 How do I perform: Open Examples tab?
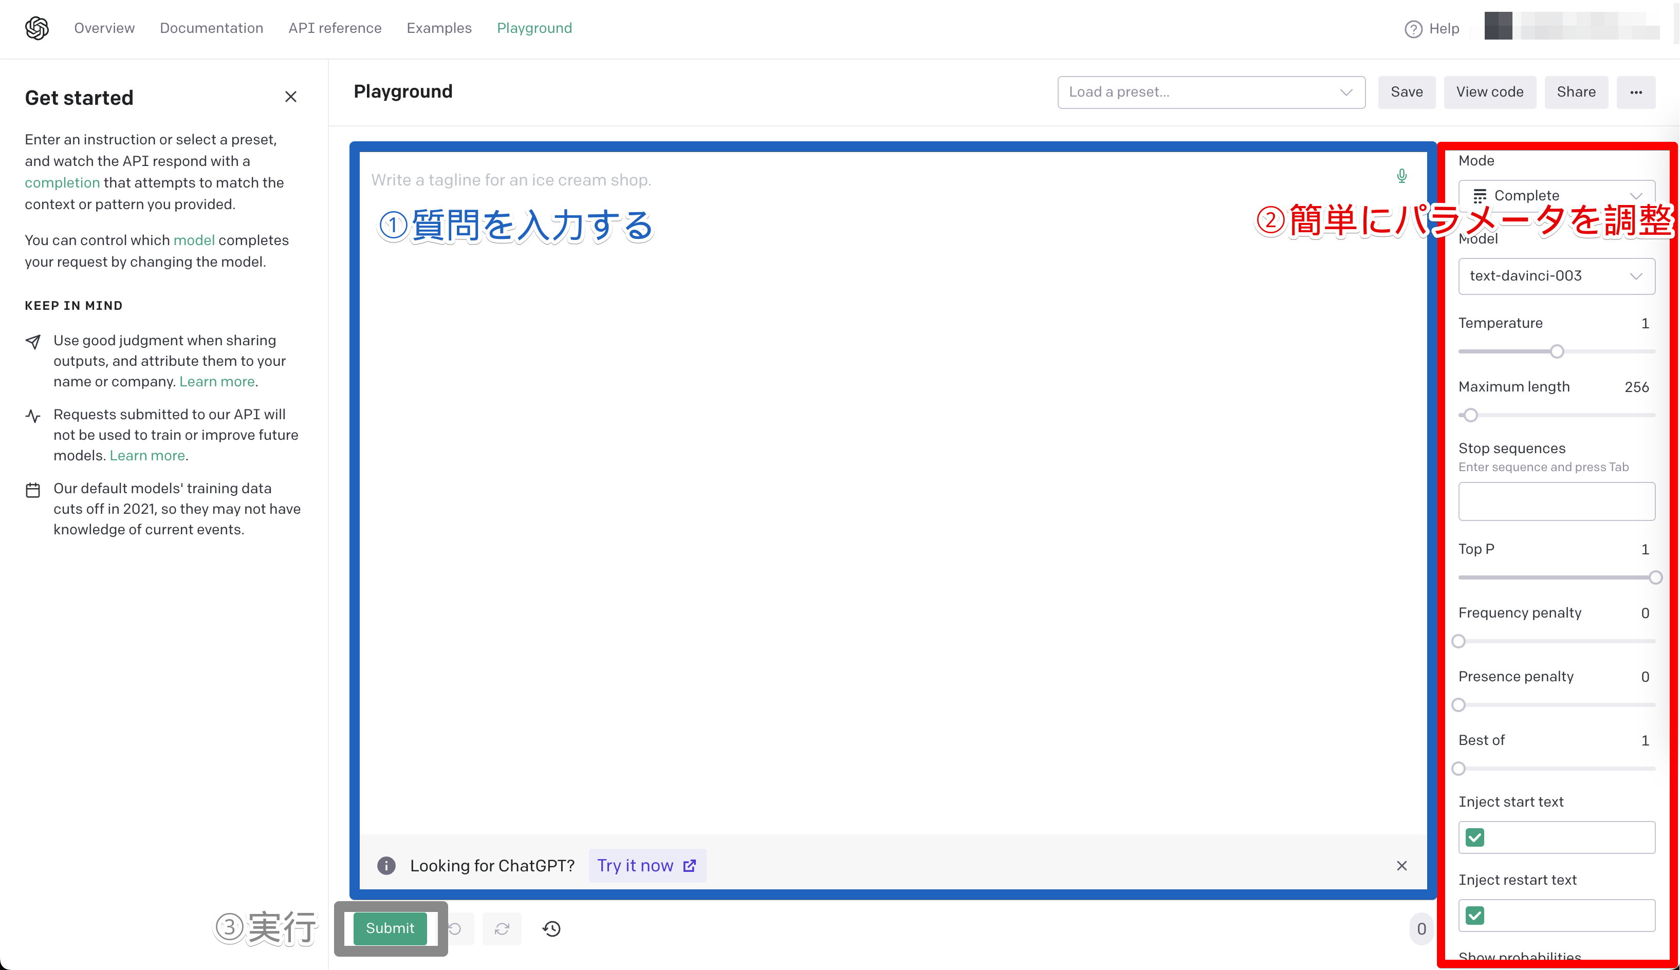pyautogui.click(x=438, y=28)
